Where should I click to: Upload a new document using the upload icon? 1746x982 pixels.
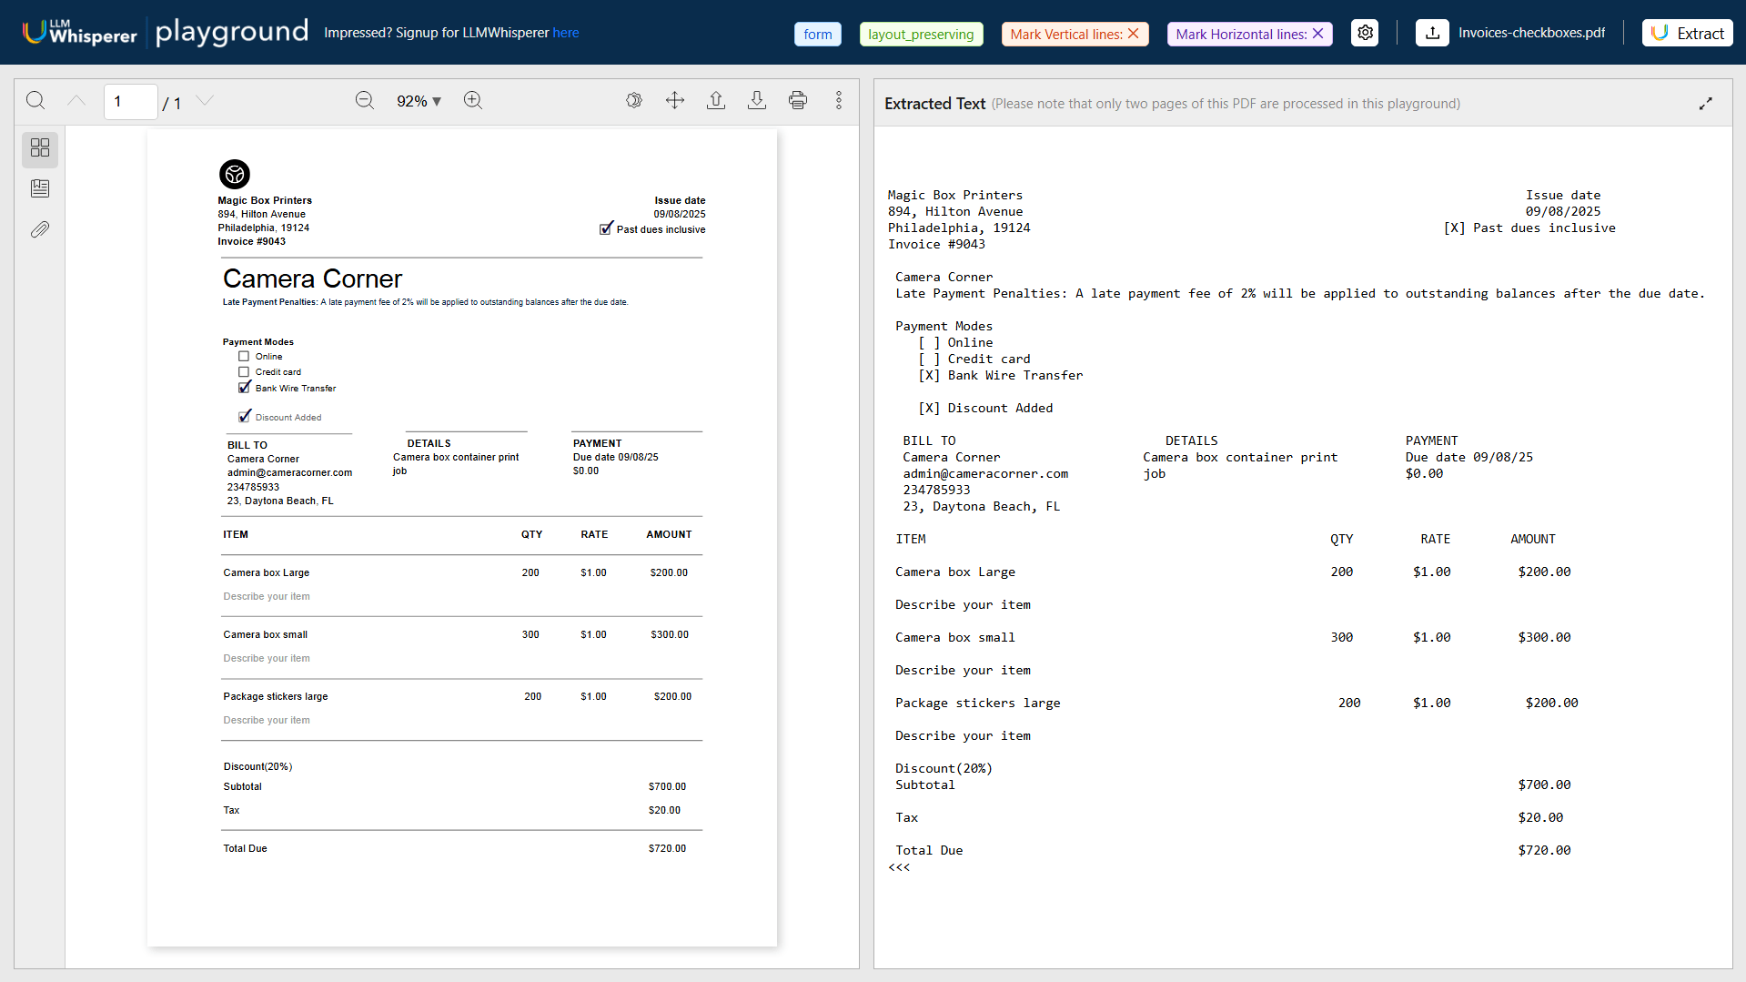(1431, 32)
